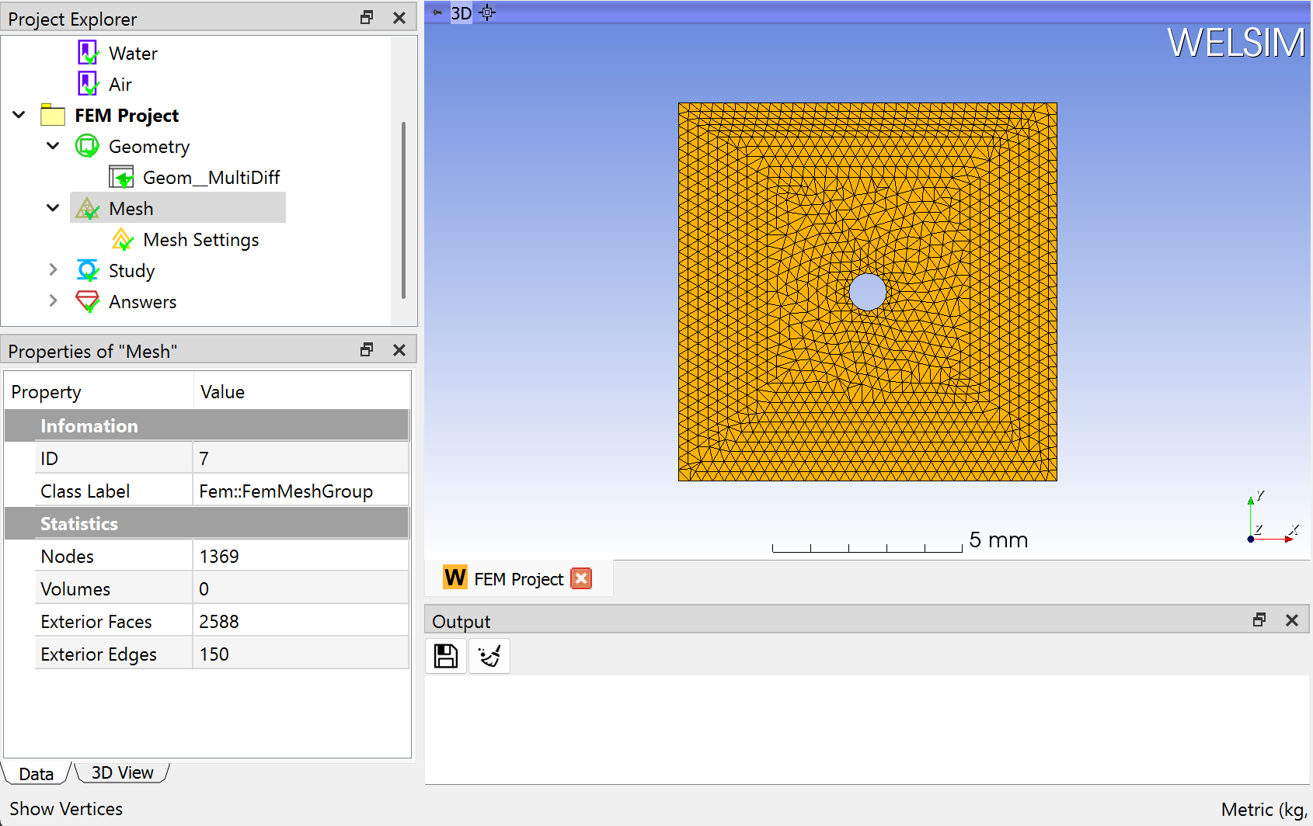
Task: Click the Exterior Faces value 2588
Action: pos(301,621)
